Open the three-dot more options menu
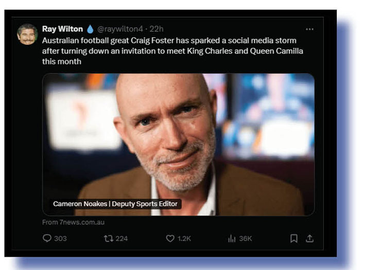Image resolution: width=365 pixels, height=270 pixels. (x=309, y=29)
